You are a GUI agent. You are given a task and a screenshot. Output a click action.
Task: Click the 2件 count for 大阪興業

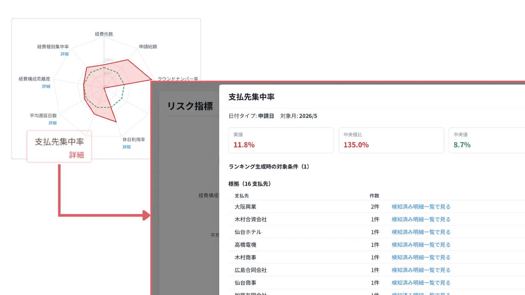pos(375,207)
